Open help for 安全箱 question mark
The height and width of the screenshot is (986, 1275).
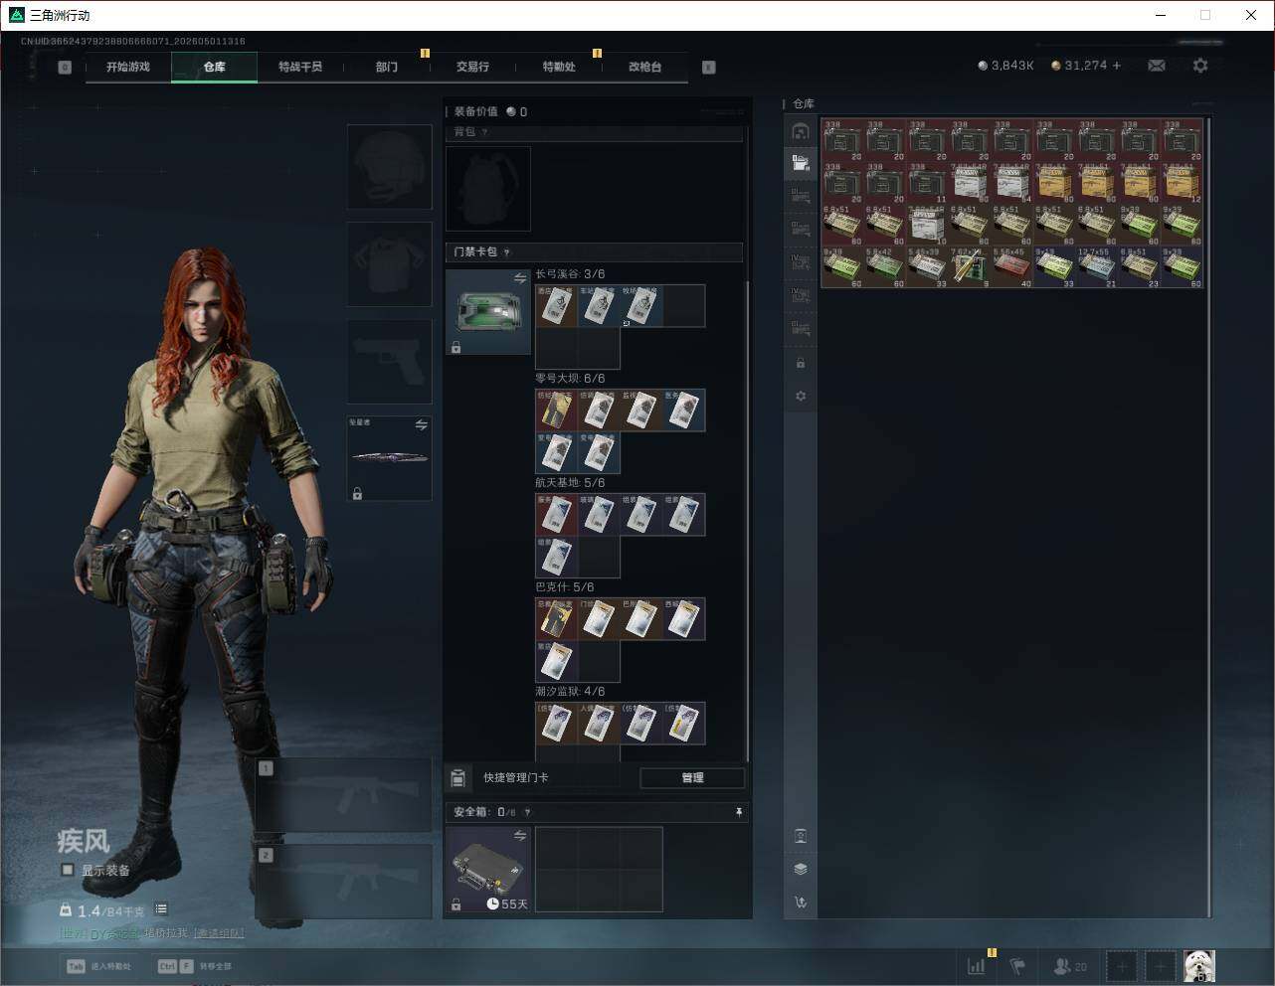[527, 812]
